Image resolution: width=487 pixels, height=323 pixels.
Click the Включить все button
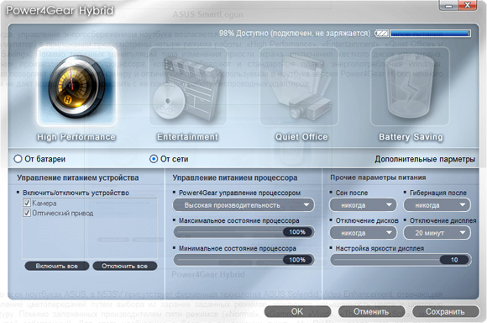[57, 266]
